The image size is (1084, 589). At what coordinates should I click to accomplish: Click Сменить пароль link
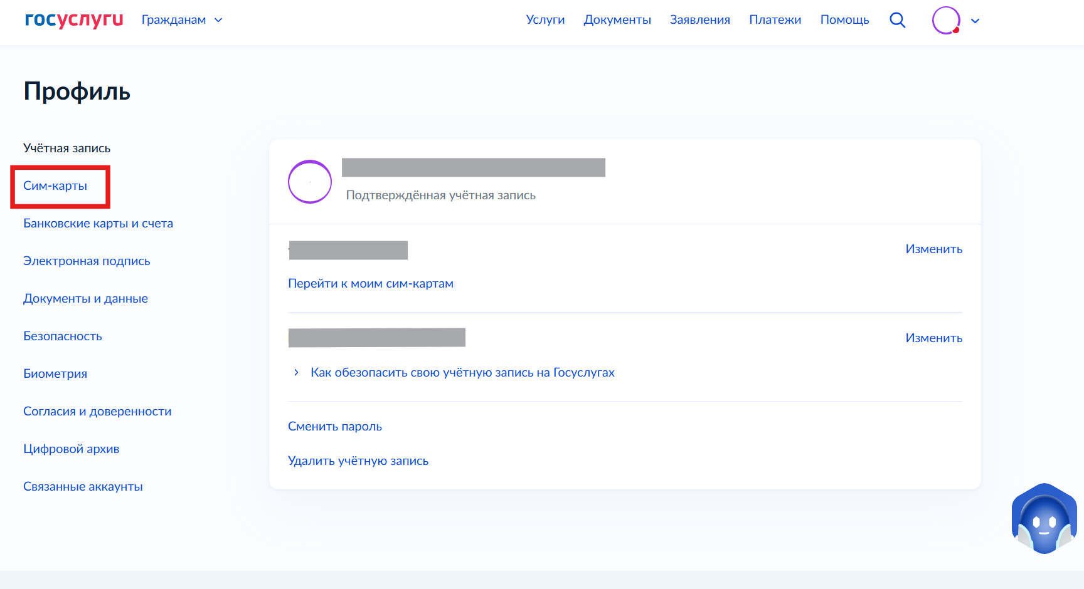click(x=335, y=427)
